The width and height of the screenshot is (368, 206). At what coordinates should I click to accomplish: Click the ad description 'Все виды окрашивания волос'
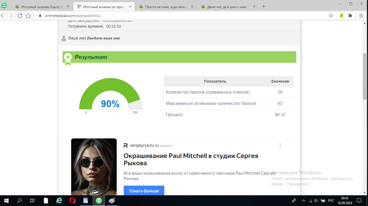[199, 176]
